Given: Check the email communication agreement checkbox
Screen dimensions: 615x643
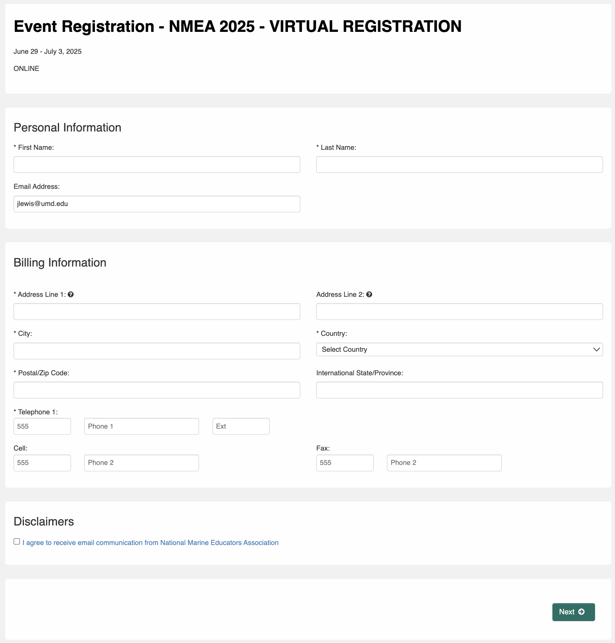Looking at the screenshot, I should (x=17, y=541).
